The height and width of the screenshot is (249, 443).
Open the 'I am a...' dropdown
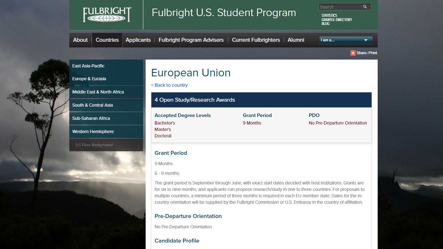tap(346, 40)
